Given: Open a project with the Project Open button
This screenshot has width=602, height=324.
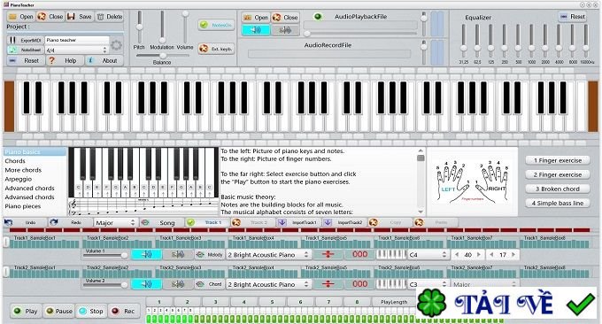Looking at the screenshot, I should pos(21,17).
